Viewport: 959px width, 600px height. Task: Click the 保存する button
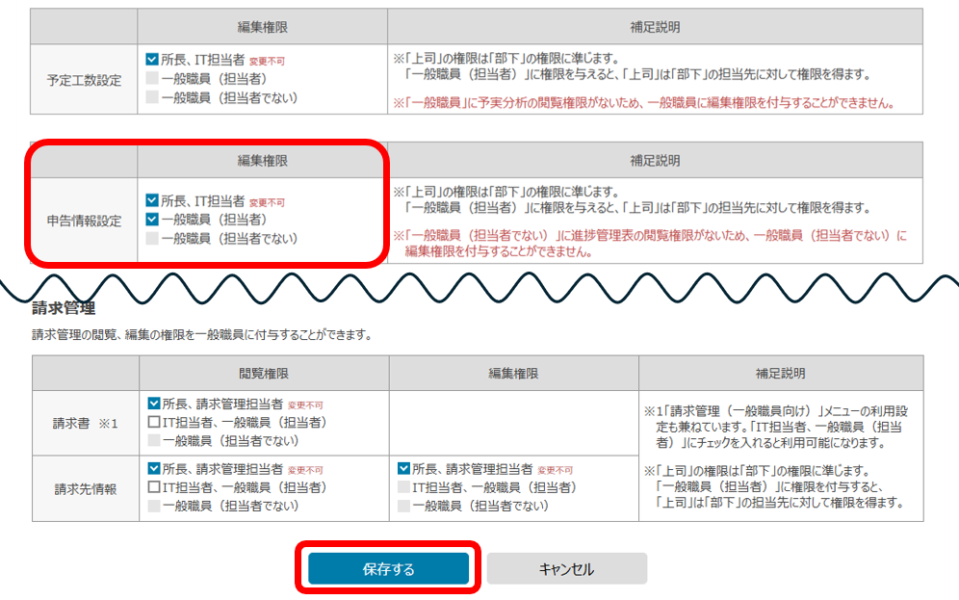pyautogui.click(x=388, y=569)
